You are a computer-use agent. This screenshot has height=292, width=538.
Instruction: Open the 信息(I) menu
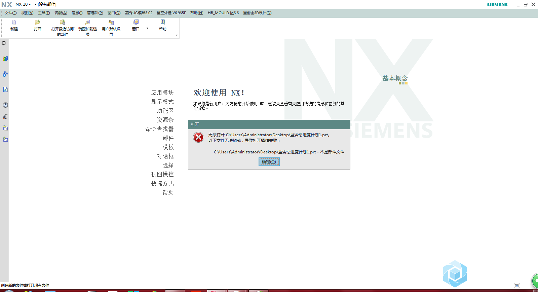tap(77, 13)
